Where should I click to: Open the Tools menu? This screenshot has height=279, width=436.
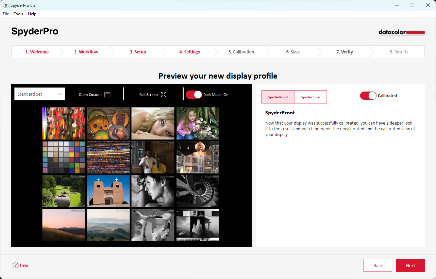(18, 14)
